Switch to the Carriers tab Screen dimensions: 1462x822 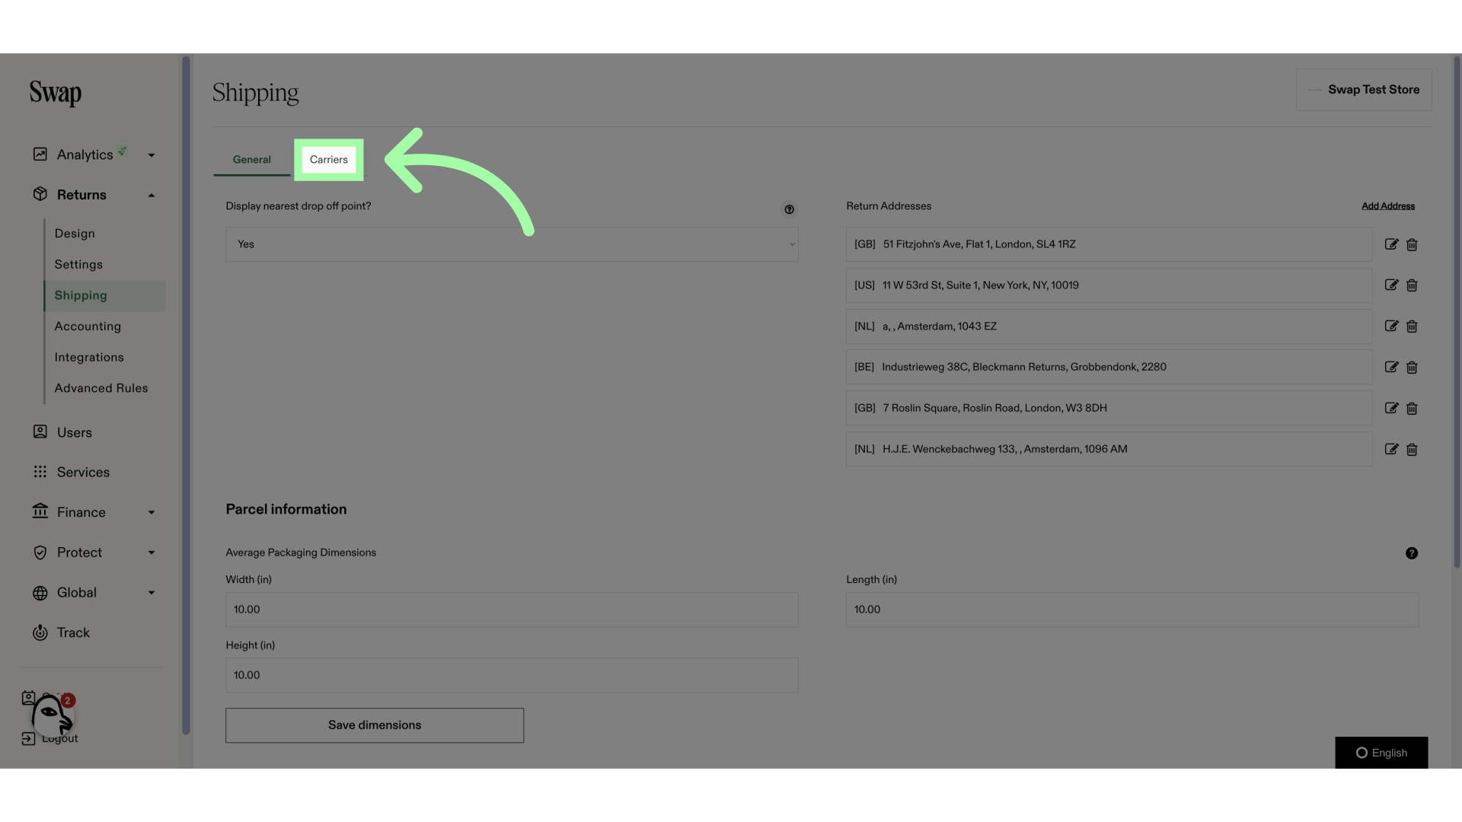pos(328,160)
